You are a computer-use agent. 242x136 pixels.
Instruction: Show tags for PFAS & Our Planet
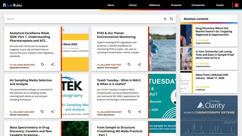click(x=129, y=65)
